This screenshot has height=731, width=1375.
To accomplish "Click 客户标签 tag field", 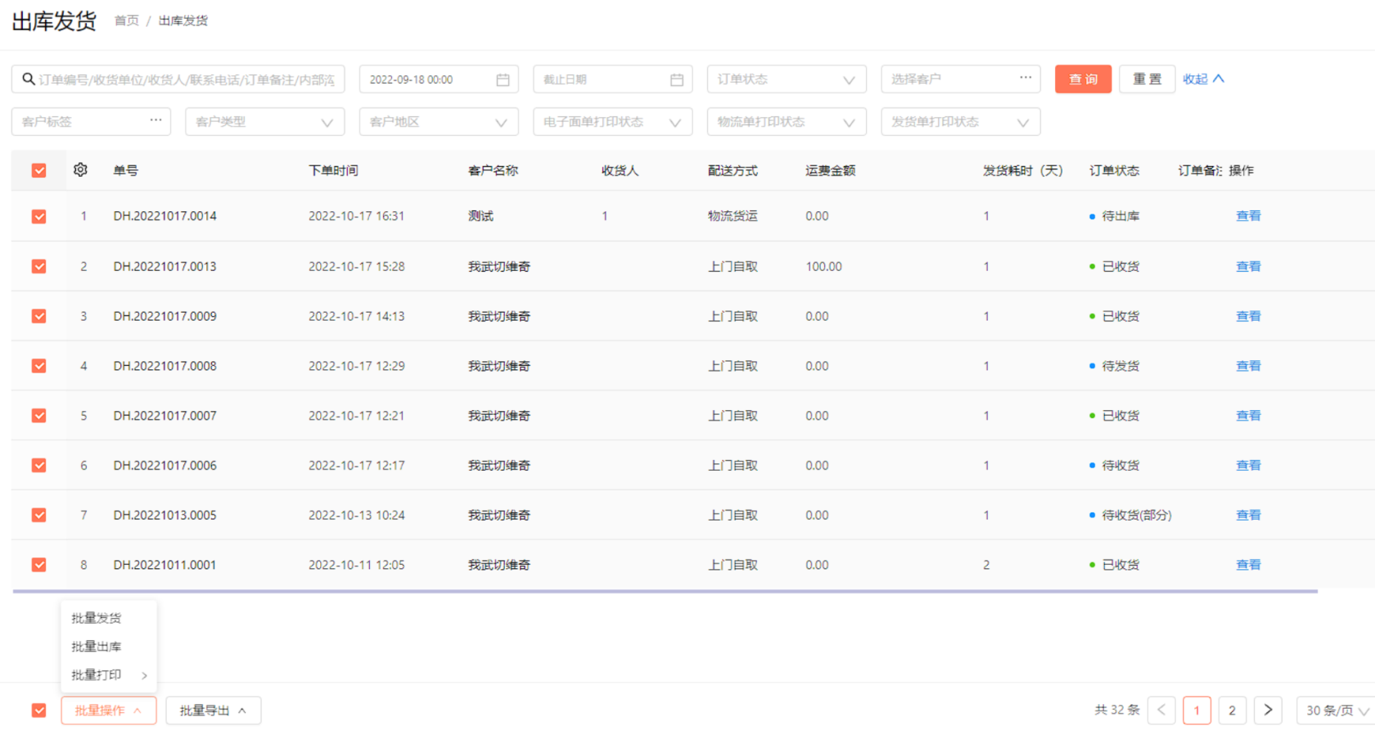I will tap(91, 122).
